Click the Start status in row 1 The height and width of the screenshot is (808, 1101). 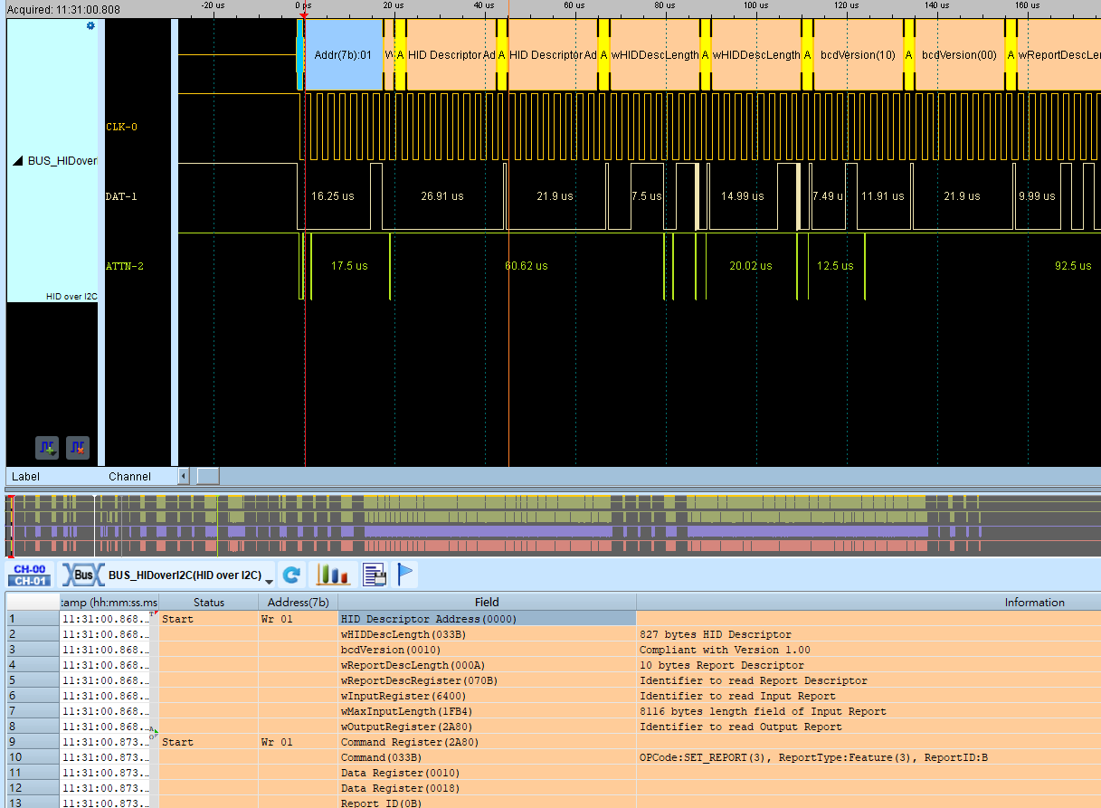209,619
